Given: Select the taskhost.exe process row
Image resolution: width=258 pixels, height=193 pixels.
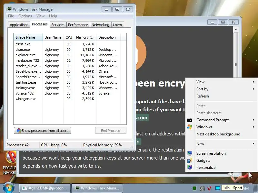Looking at the screenshot, I should click(67, 82).
